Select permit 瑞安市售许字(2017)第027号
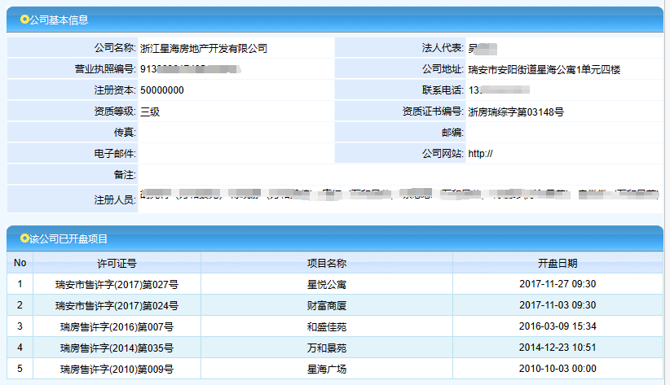Viewport: 670px width, 385px height. coord(117,284)
